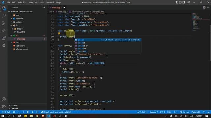The image size is (211, 118).
Task: Click PlatformIO New Terminal icon in status bar
Action: tap(37, 112)
